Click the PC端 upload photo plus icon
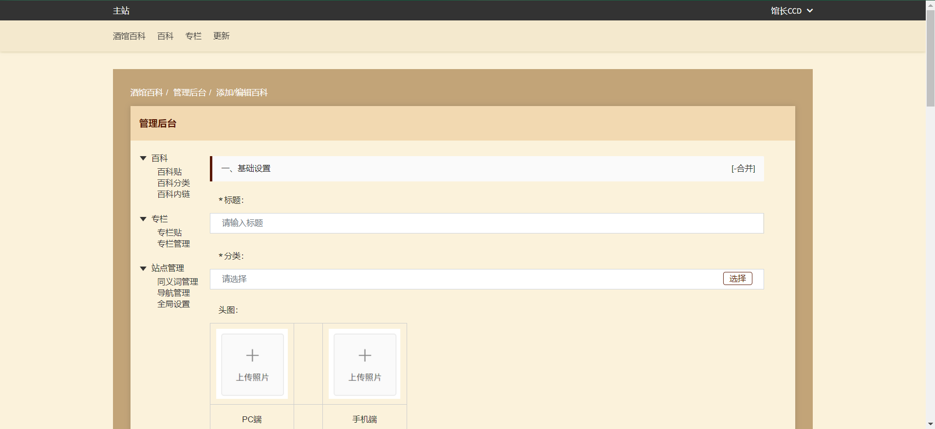 point(252,356)
